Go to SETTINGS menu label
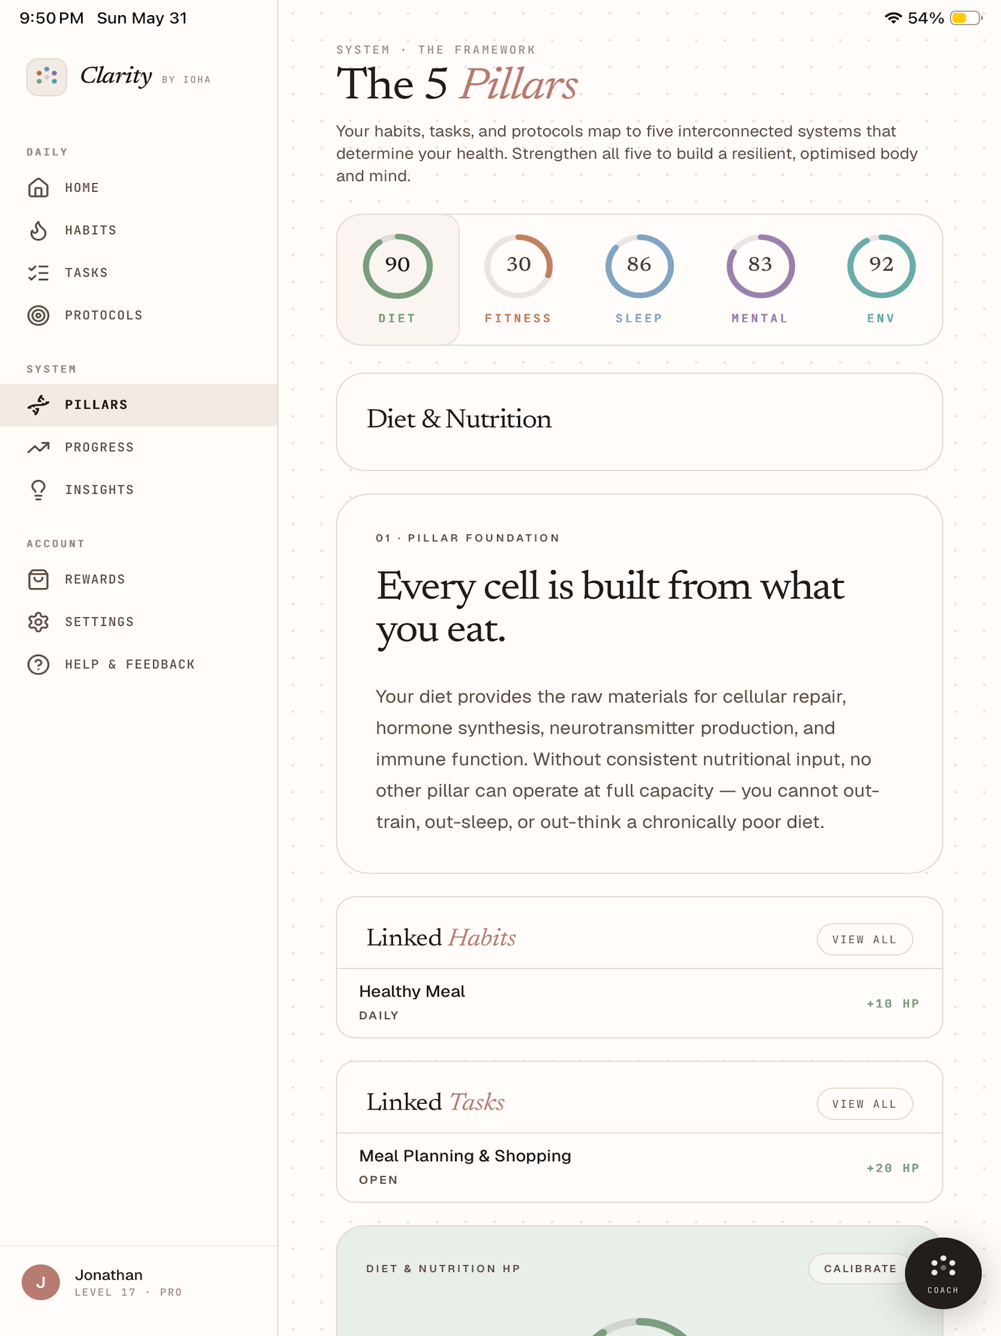The height and width of the screenshot is (1336, 1001). (x=100, y=622)
